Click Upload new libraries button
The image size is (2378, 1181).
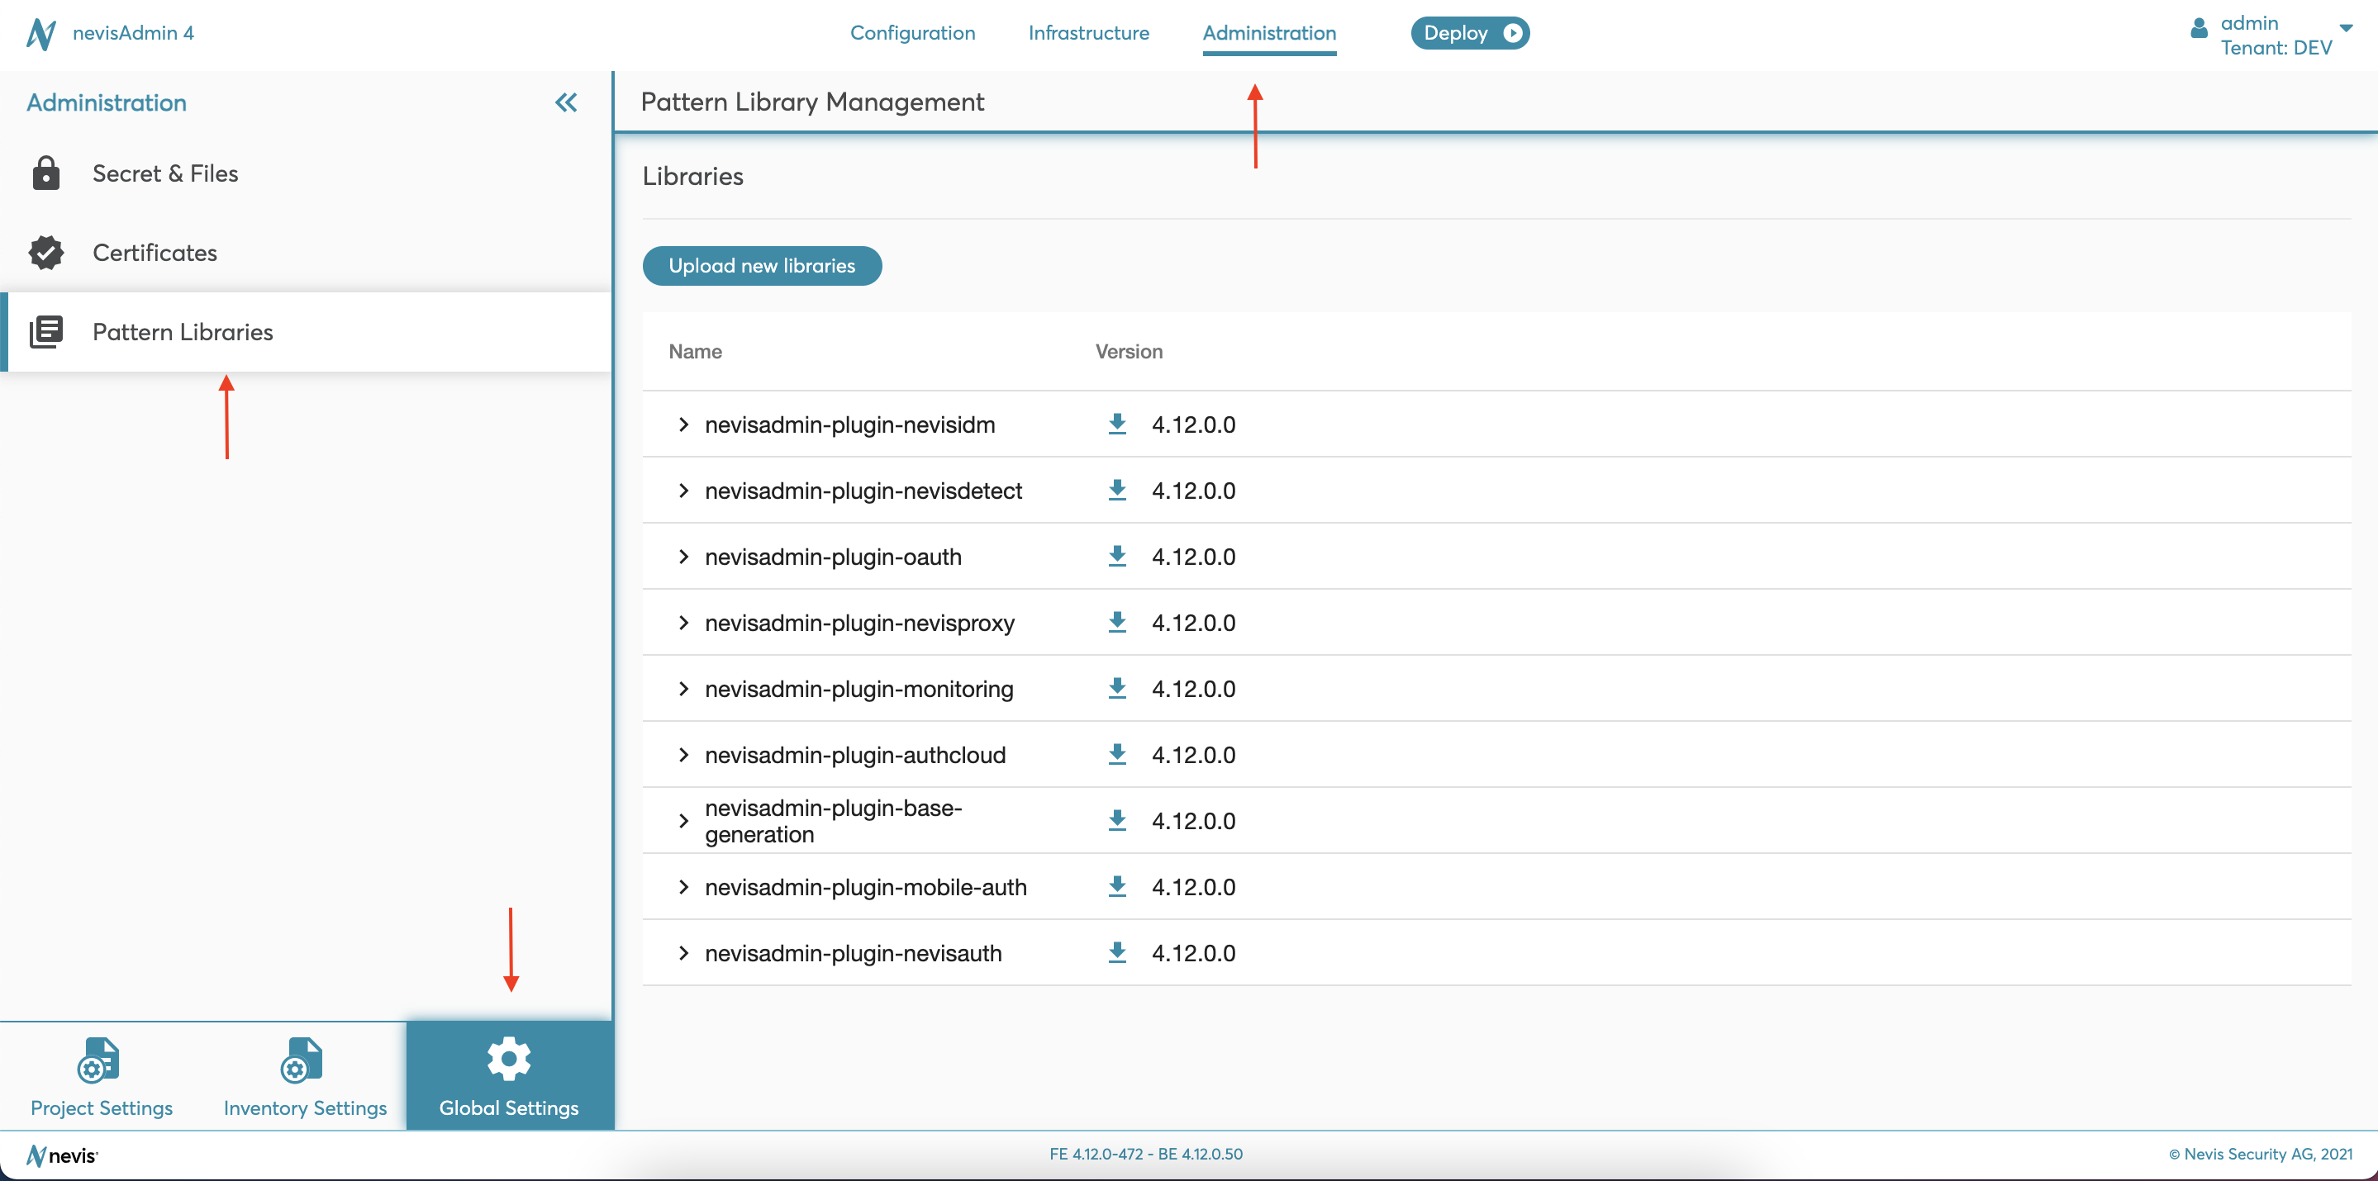(x=762, y=266)
